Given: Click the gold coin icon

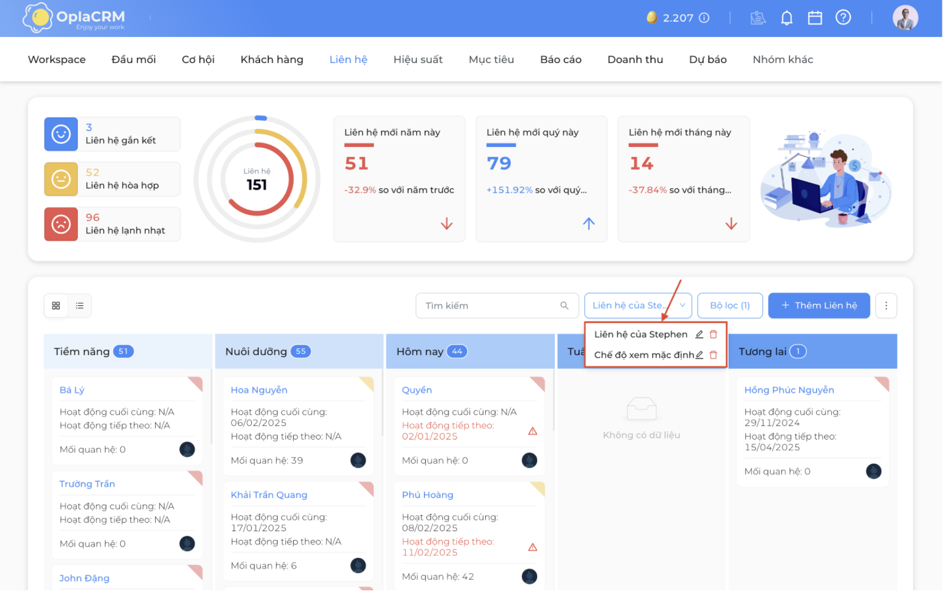Looking at the screenshot, I should click(651, 18).
